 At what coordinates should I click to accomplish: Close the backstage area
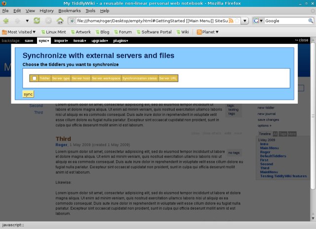(302, 40)
